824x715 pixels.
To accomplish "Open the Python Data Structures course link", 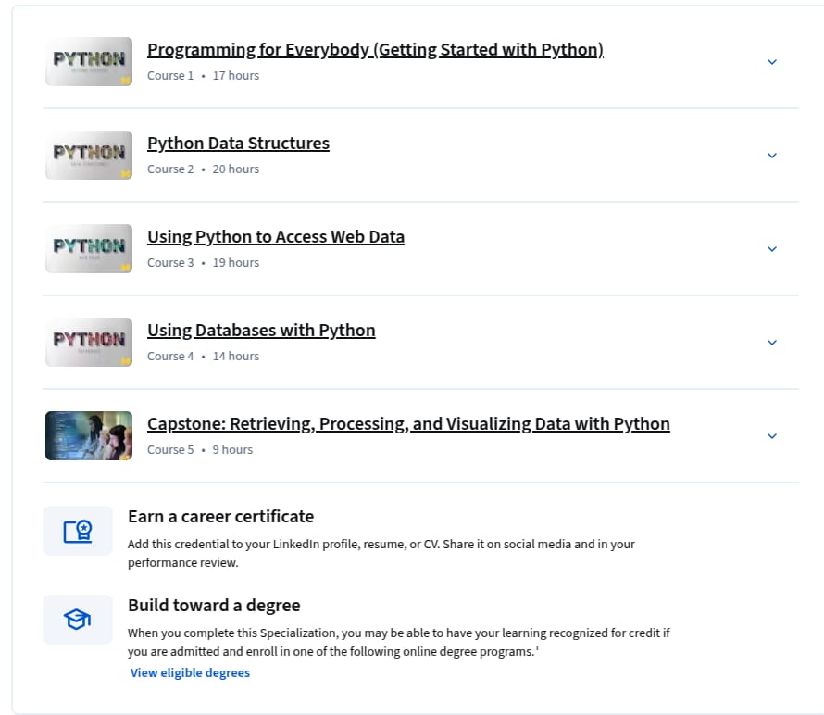I will point(238,143).
